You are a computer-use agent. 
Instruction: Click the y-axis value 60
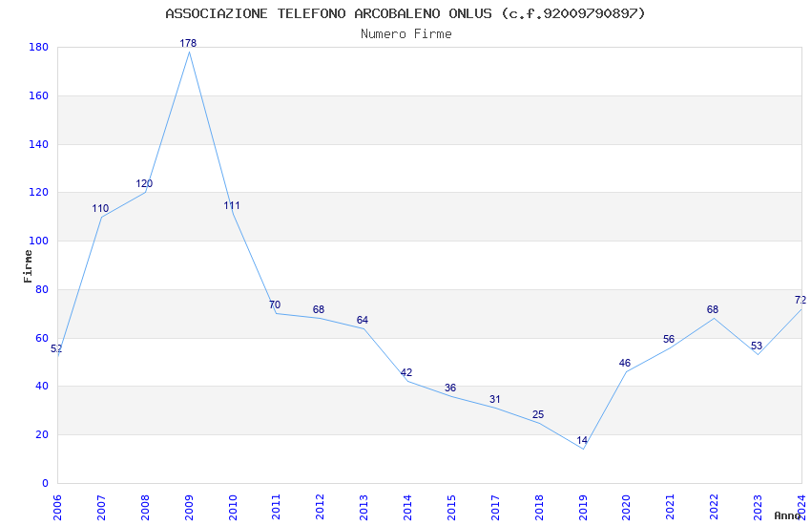pos(41,338)
